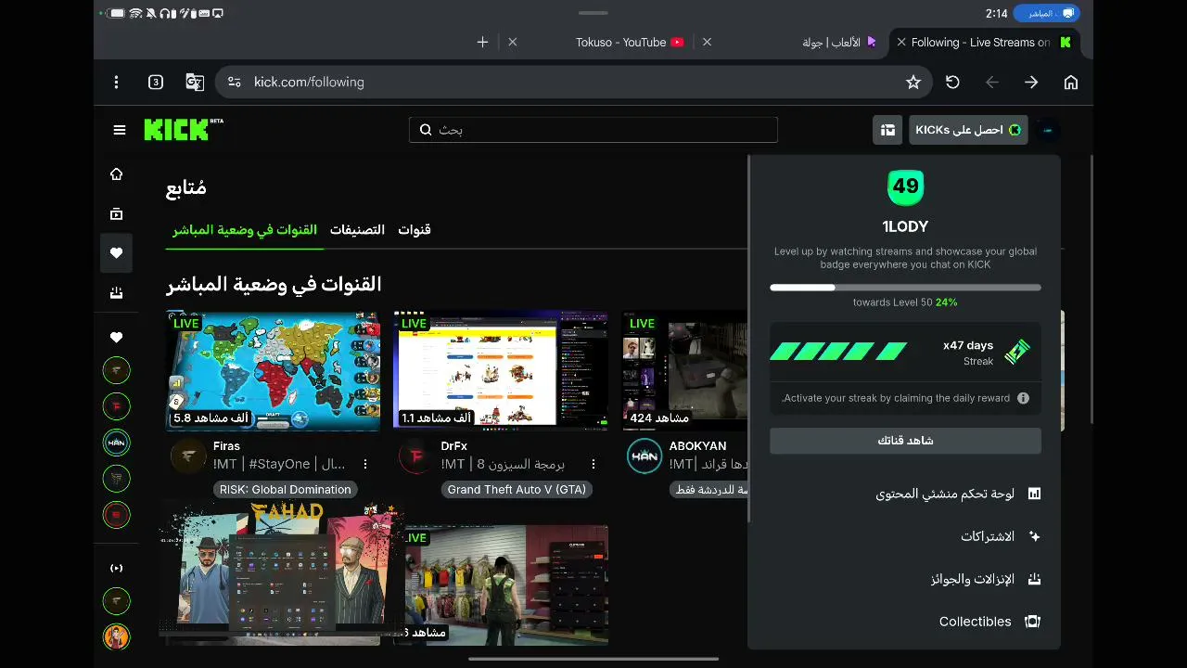Viewport: 1187px width, 668px height.
Task: Switch to the التصنيفات tab
Action: pyautogui.click(x=357, y=230)
